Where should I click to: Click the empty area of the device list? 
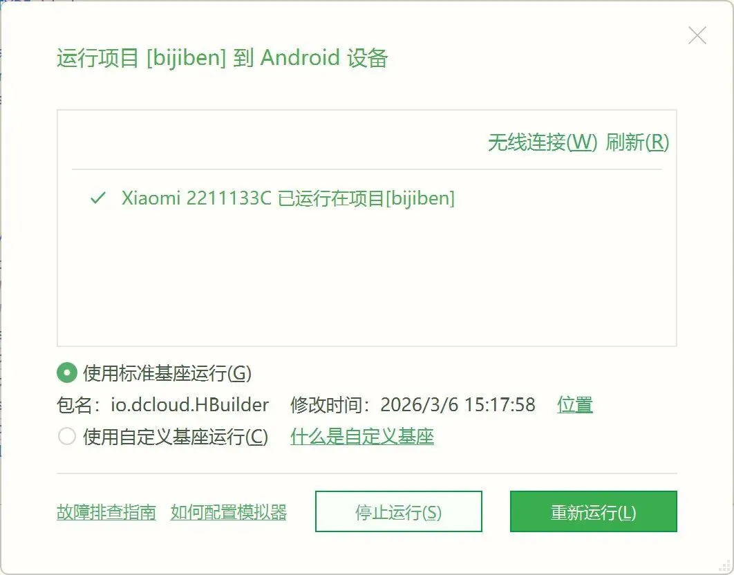tap(366, 281)
